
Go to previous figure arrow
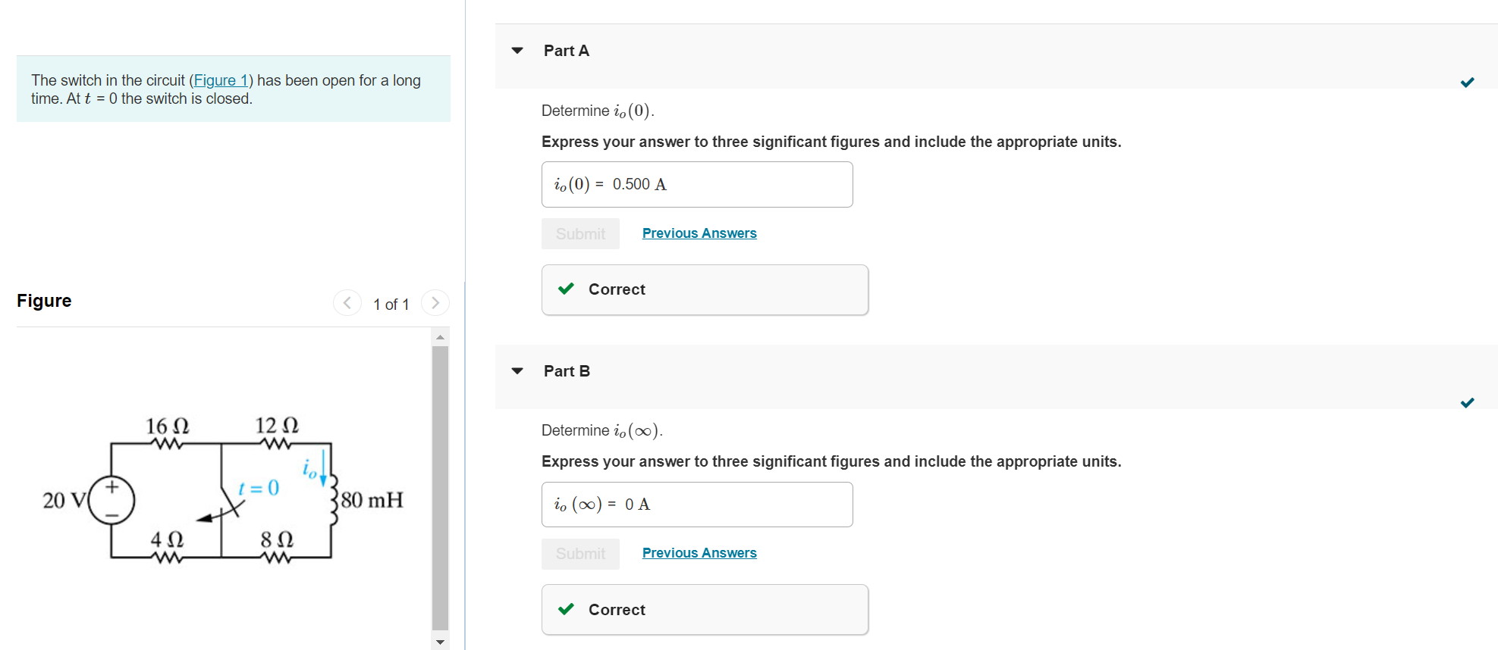pyautogui.click(x=347, y=303)
